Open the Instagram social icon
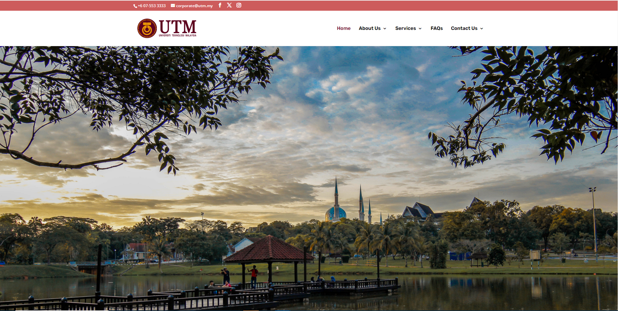Viewport: 618px width, 311px height. [x=239, y=5]
